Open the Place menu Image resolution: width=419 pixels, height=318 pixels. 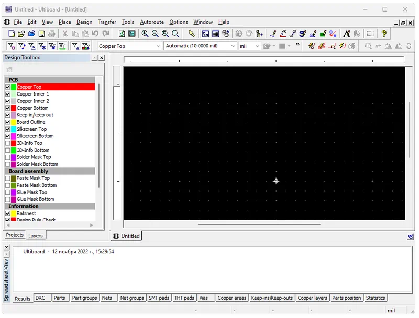pyautogui.click(x=64, y=22)
